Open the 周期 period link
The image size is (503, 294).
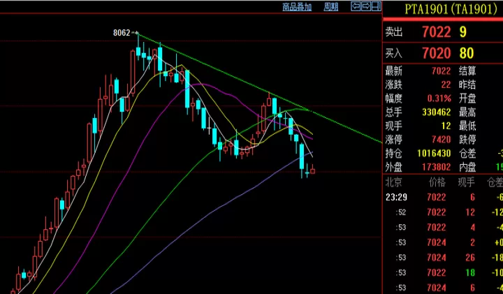tap(331, 7)
